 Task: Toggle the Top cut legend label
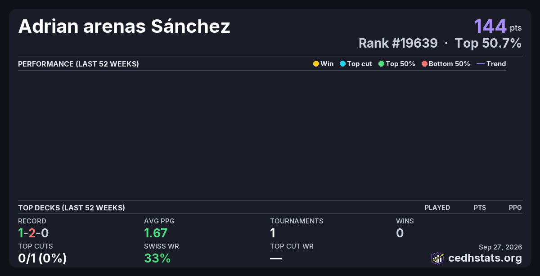point(360,64)
